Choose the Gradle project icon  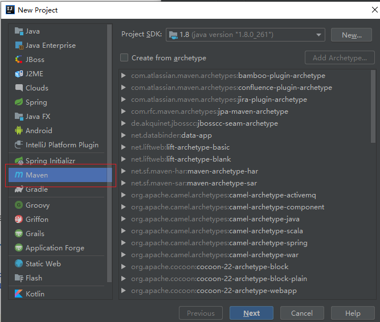(x=19, y=189)
